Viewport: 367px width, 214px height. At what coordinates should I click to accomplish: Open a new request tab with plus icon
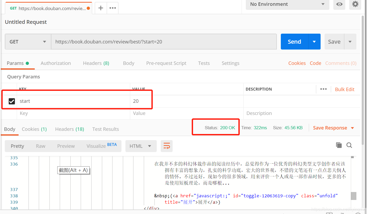(101, 8)
